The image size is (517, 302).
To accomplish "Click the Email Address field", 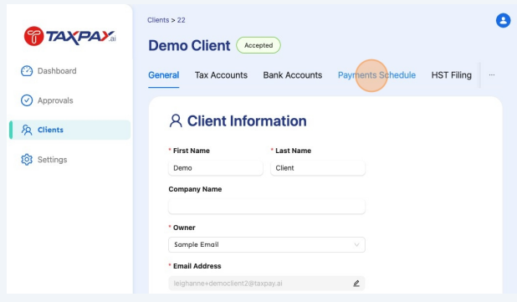I will (266, 284).
